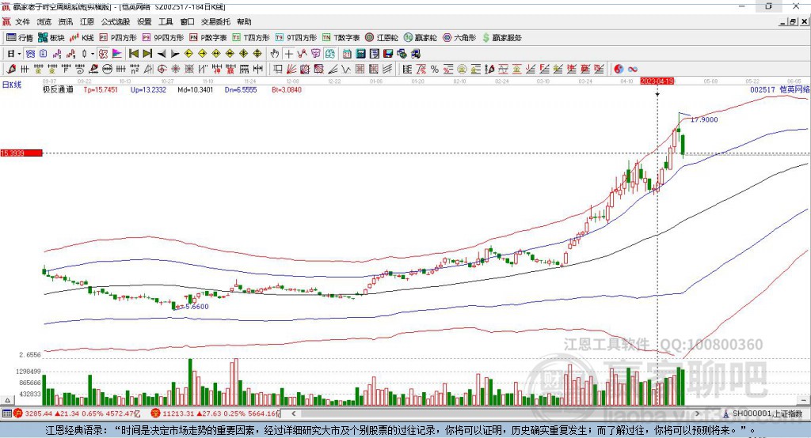Open the 六角形 hexagon tool
This screenshot has width=811, height=438.
(x=459, y=38)
